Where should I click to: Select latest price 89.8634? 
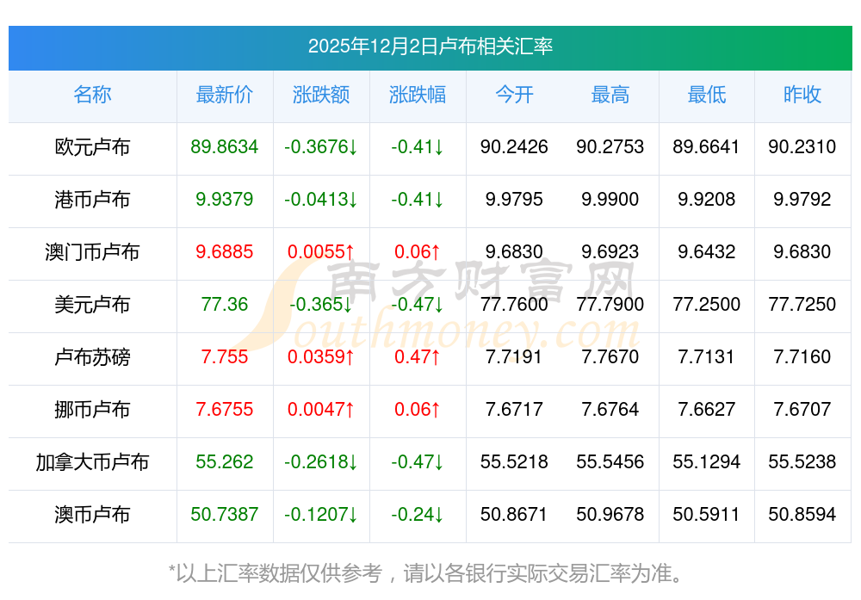225,147
